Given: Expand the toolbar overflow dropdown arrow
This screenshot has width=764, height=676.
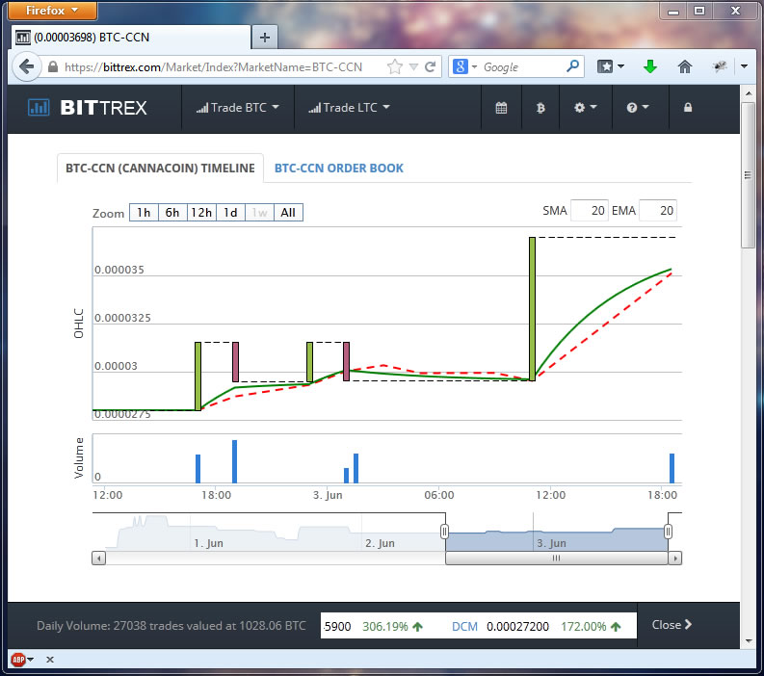Looking at the screenshot, I should tap(744, 66).
